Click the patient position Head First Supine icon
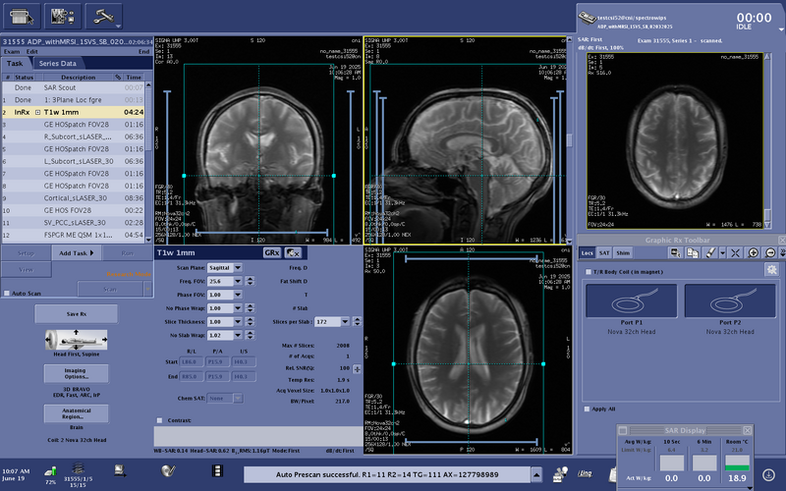Viewport: 786px width, 491px height. 77,340
